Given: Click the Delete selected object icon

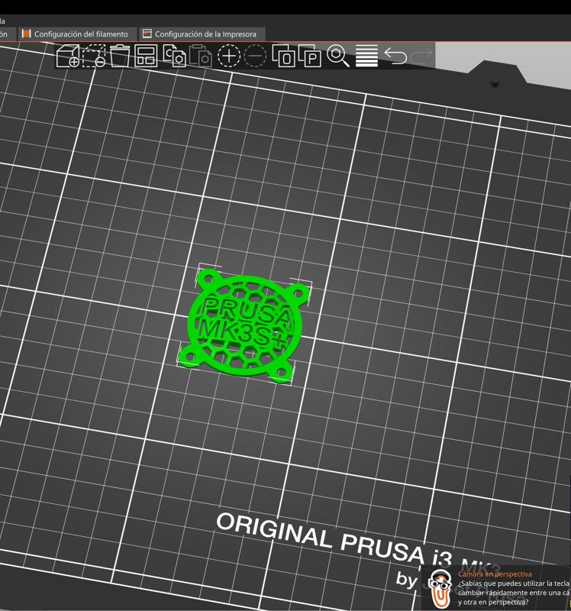Looking at the screenshot, I should click(x=94, y=56).
